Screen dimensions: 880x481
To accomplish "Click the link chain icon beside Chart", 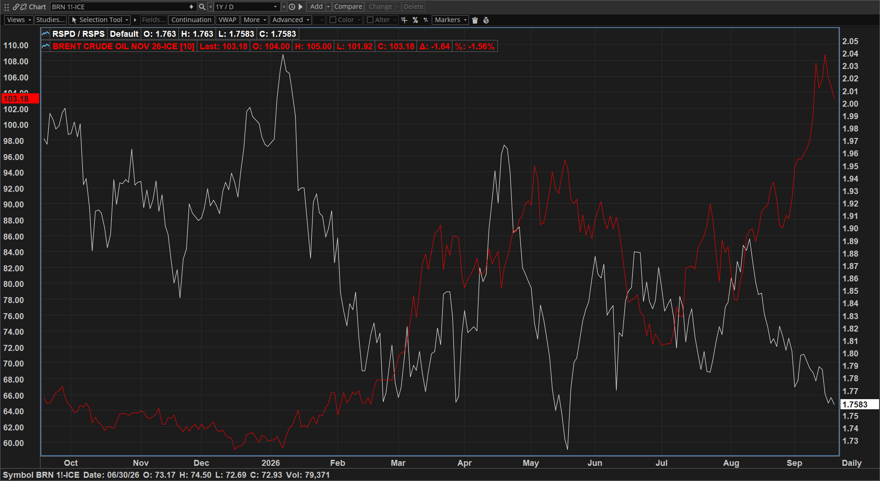I will (x=17, y=7).
